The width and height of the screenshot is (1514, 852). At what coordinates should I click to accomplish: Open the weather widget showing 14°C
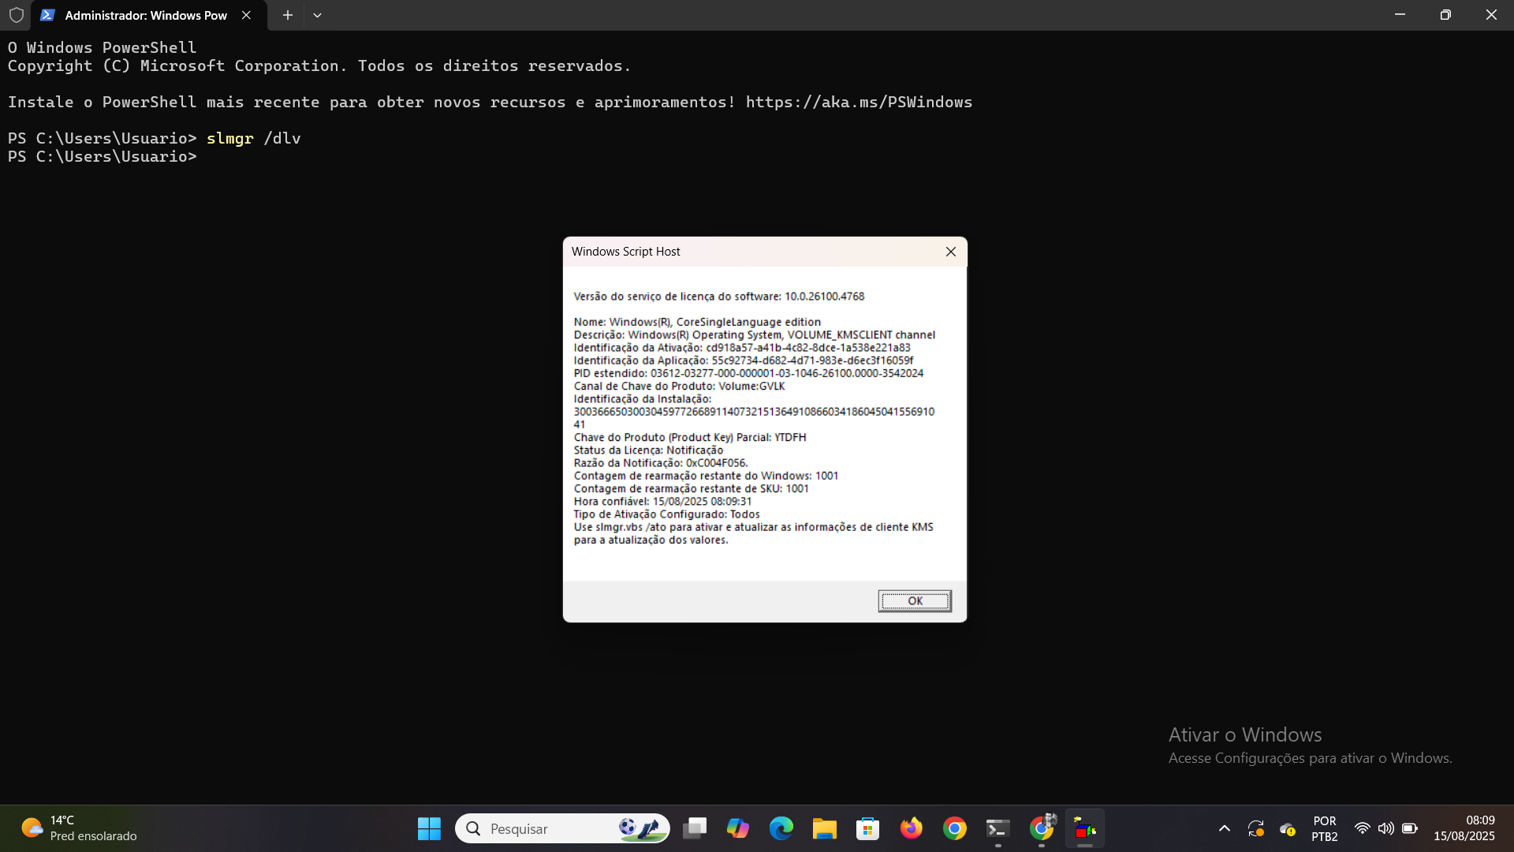[79, 828]
